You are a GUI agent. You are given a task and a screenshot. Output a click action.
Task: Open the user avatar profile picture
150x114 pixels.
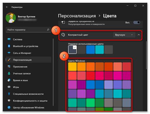(11, 18)
